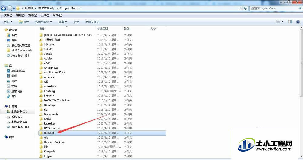Select the 360safe folder icon
Screen dimensions: 303x160
[41, 44]
